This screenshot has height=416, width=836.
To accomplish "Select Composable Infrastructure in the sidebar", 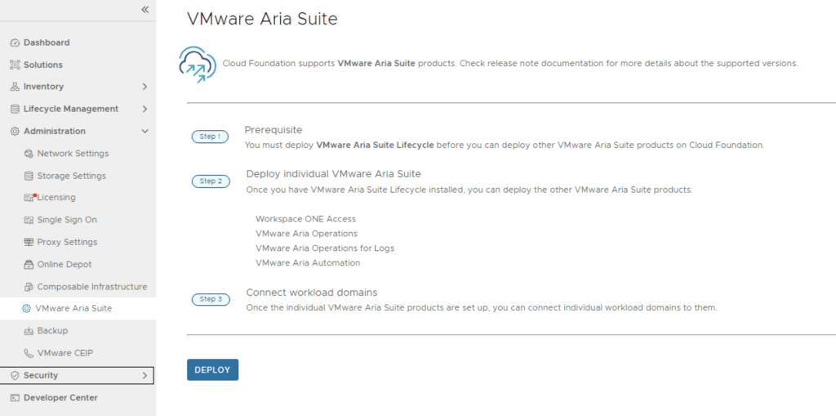I will 91,287.
